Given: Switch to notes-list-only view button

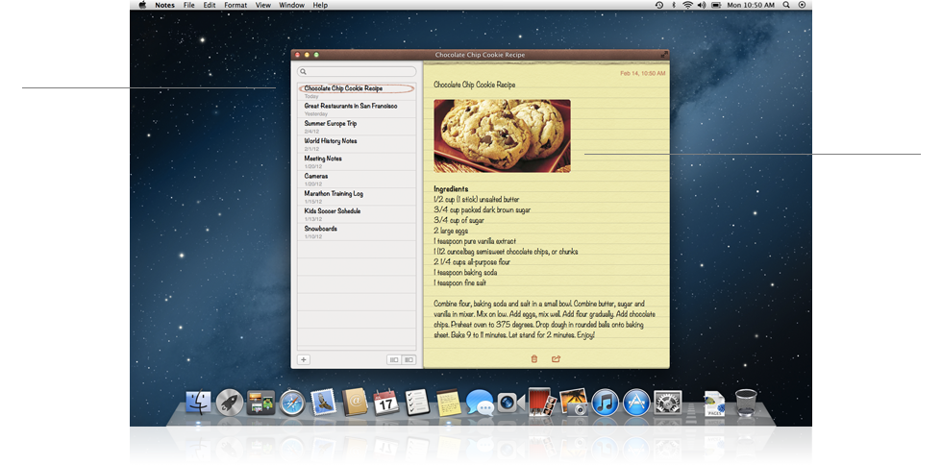Looking at the screenshot, I should pos(393,359).
